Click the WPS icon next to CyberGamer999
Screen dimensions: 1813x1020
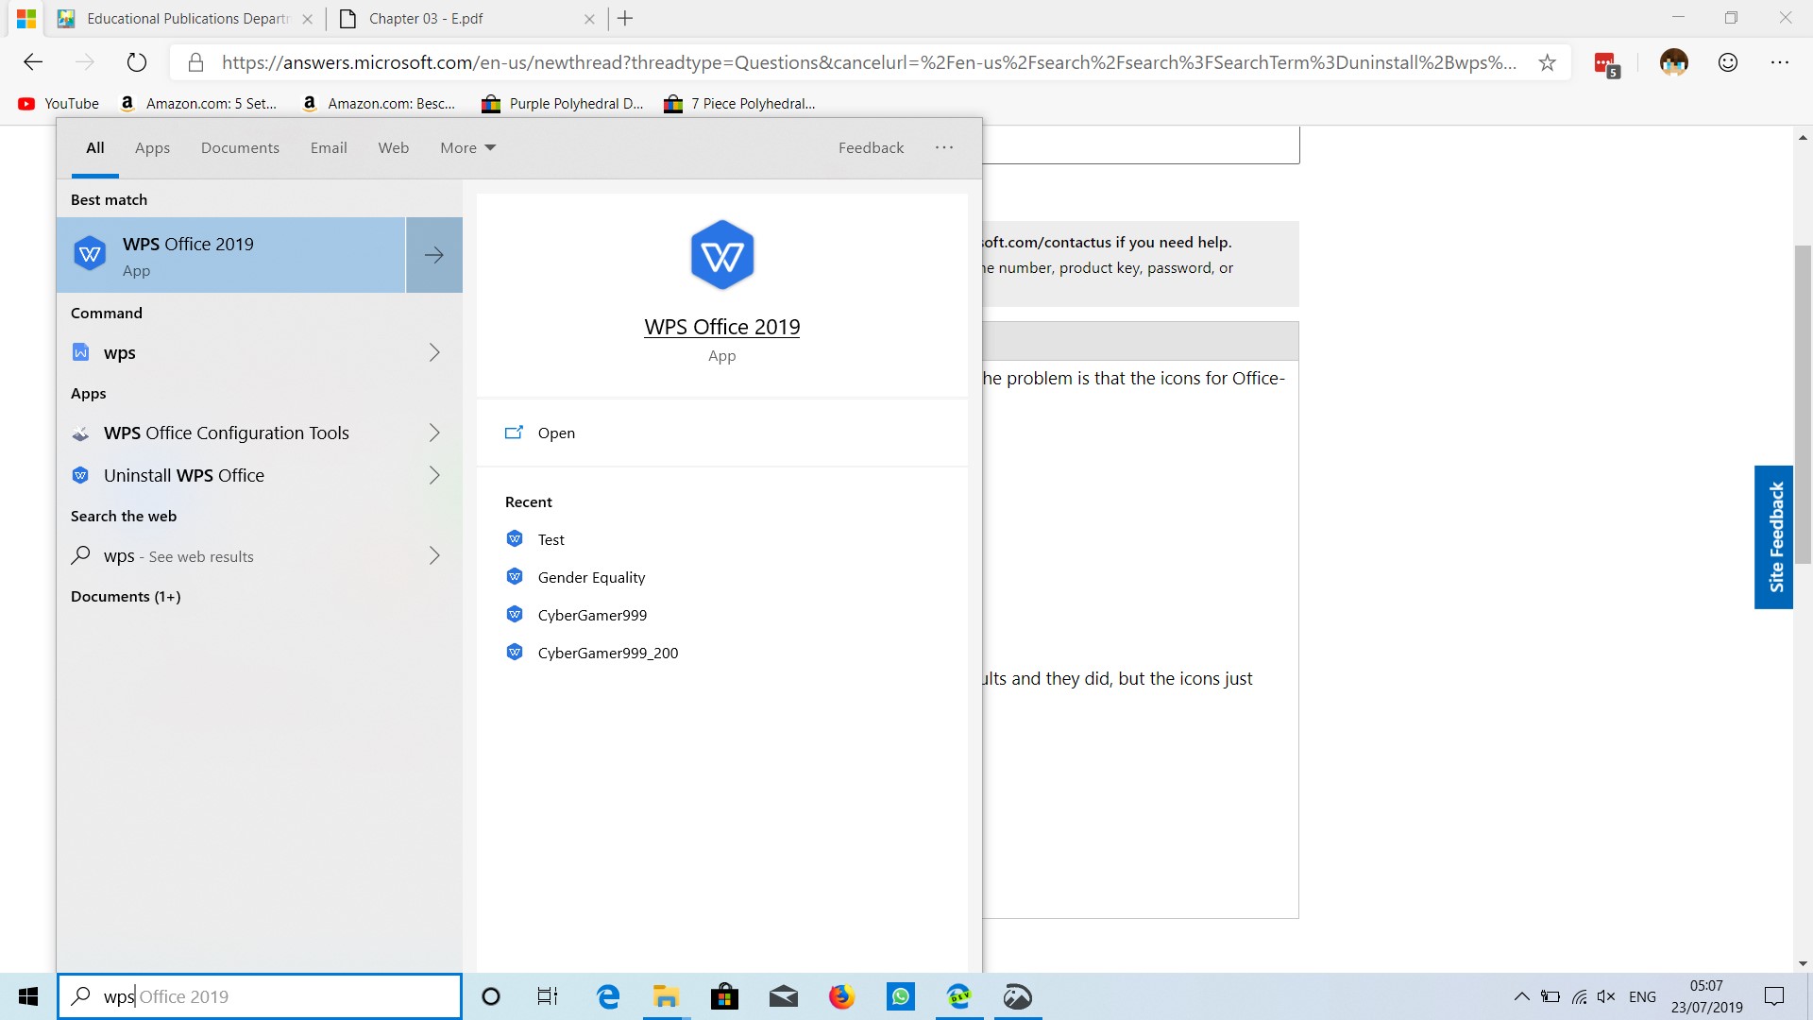pyautogui.click(x=515, y=614)
